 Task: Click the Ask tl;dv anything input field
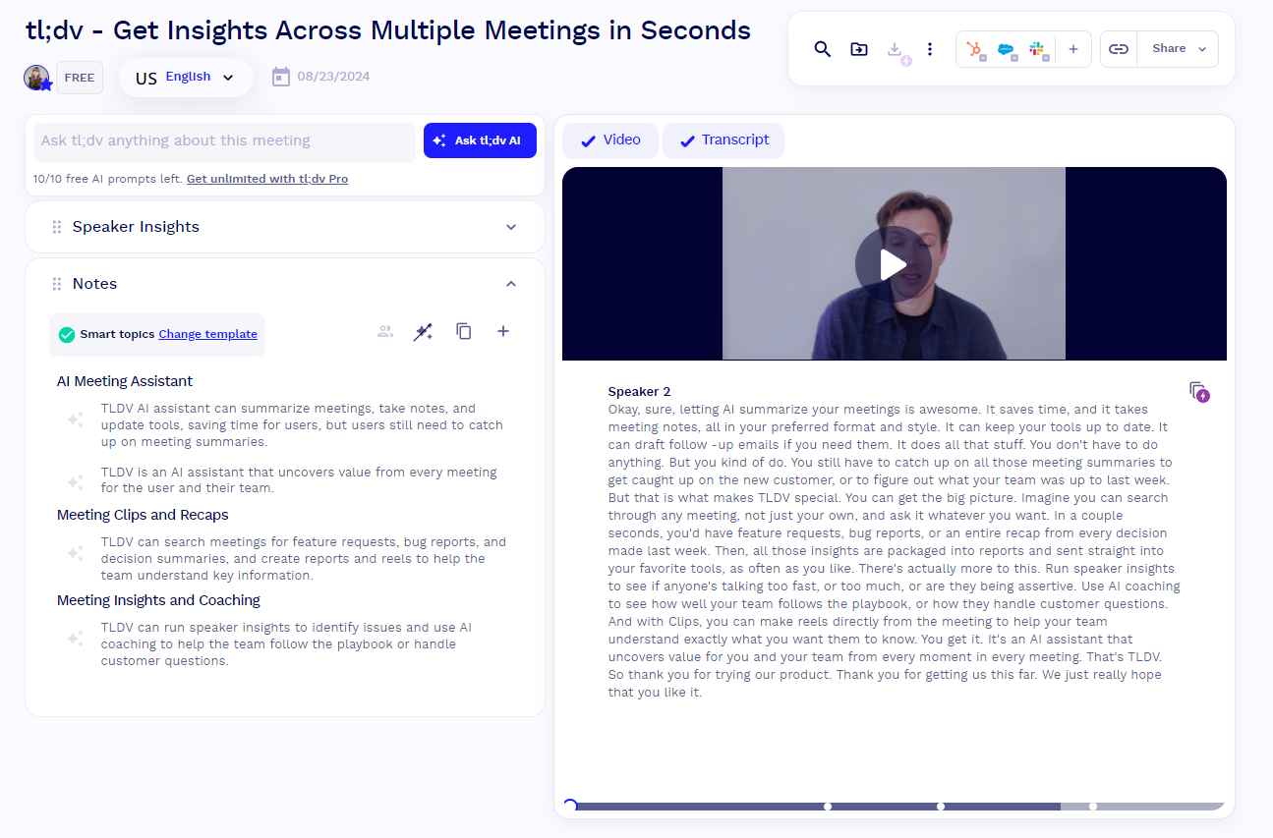tap(224, 141)
